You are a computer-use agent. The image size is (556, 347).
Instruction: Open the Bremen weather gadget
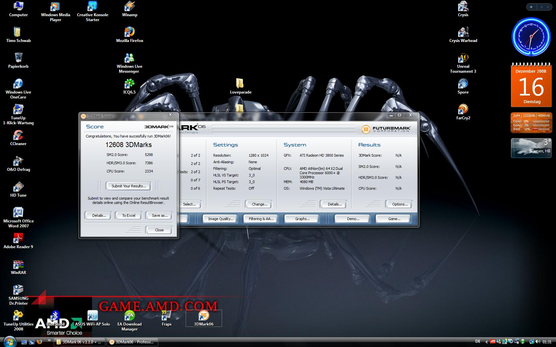click(531, 148)
